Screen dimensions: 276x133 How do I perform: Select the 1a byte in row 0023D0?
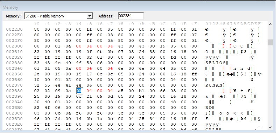[100, 119]
